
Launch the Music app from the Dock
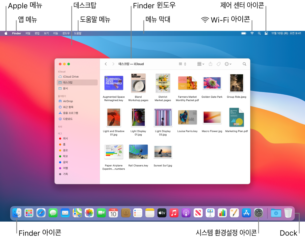tap(174, 213)
